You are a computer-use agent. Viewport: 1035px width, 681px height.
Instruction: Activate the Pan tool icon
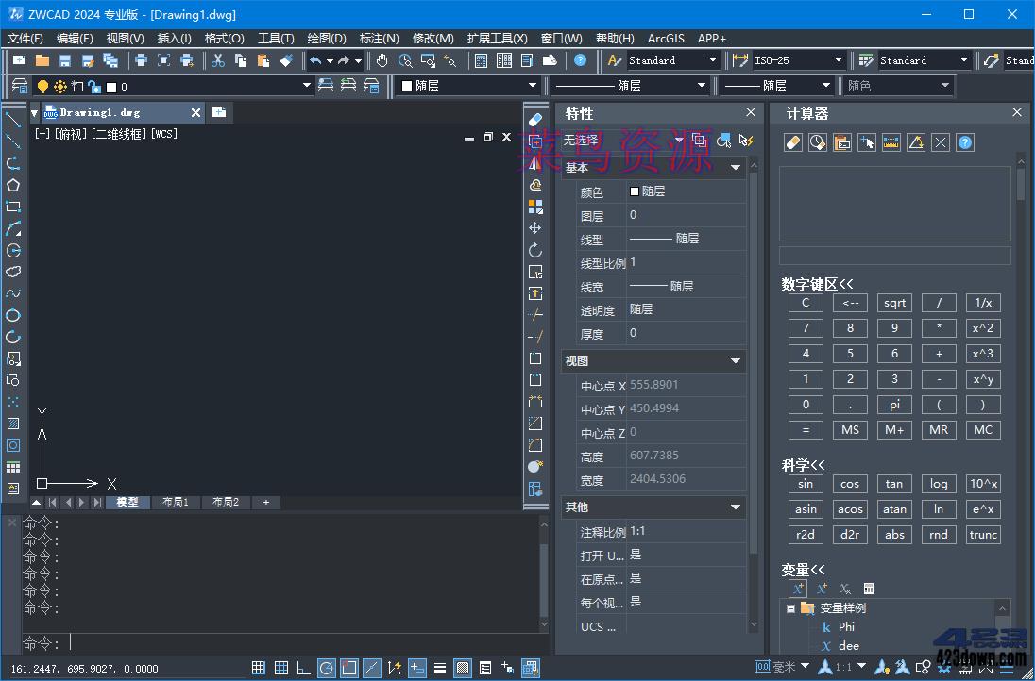[x=382, y=59]
